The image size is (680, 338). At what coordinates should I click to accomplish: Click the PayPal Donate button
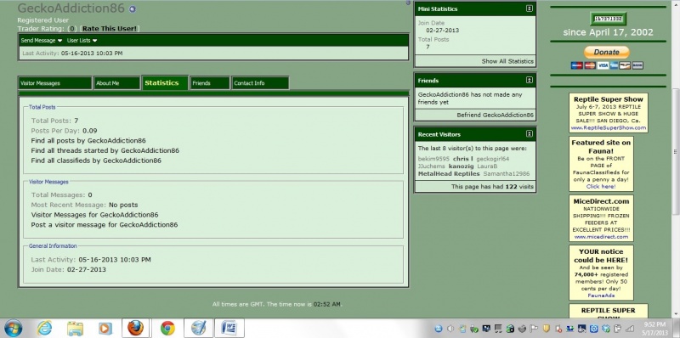(606, 52)
